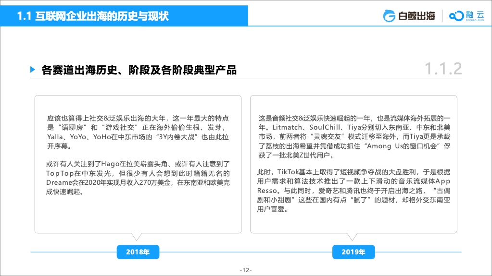Click the 融云 RongCloud logo icon
The height and width of the screenshot is (276, 492).
pyautogui.click(x=456, y=16)
